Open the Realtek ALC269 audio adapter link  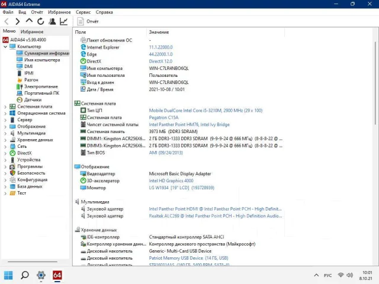click(216, 216)
